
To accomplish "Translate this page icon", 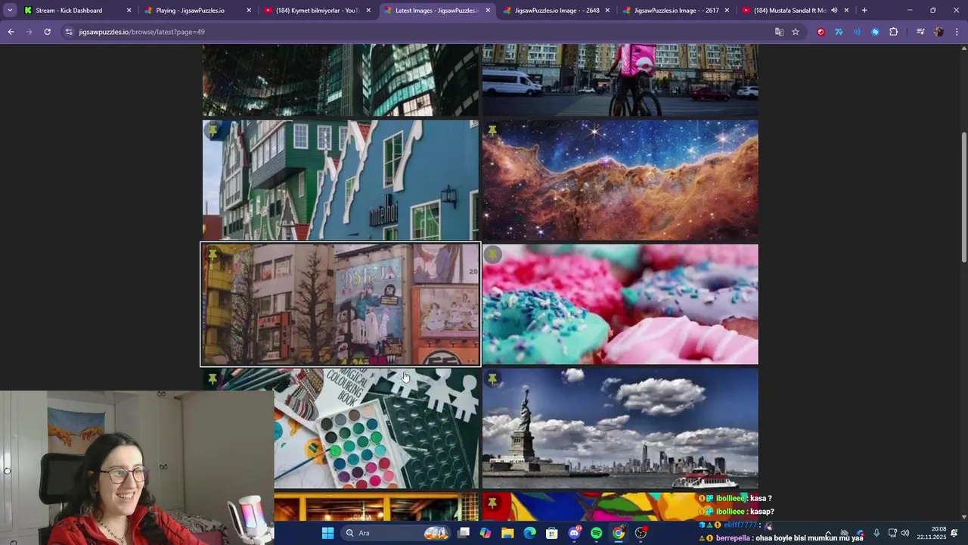I will (779, 32).
